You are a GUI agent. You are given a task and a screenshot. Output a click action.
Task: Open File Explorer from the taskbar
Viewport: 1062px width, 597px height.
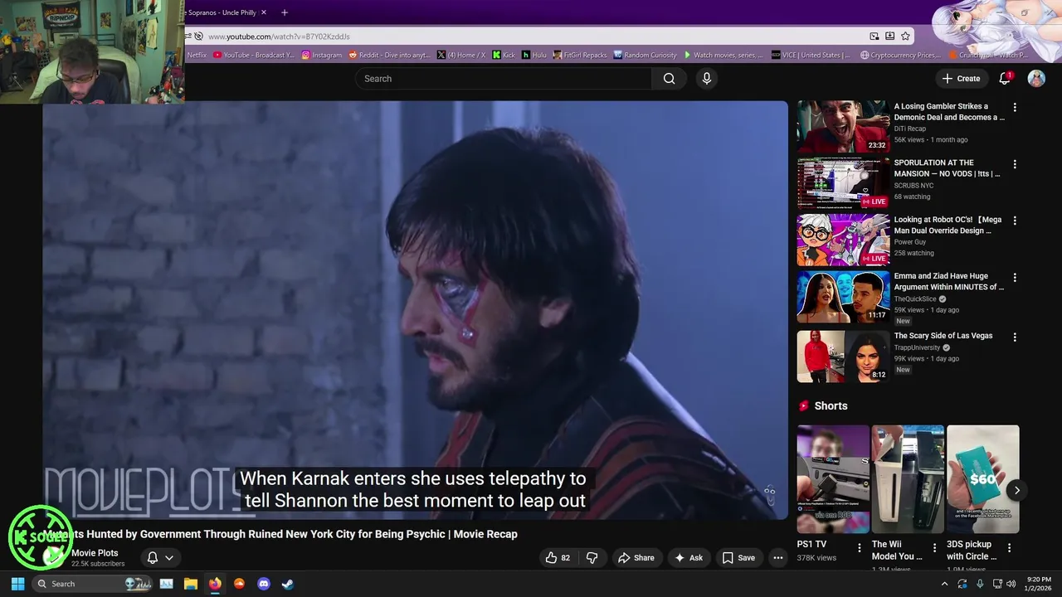tap(190, 584)
